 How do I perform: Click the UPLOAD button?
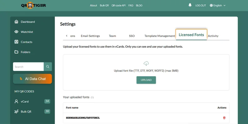click(146, 80)
